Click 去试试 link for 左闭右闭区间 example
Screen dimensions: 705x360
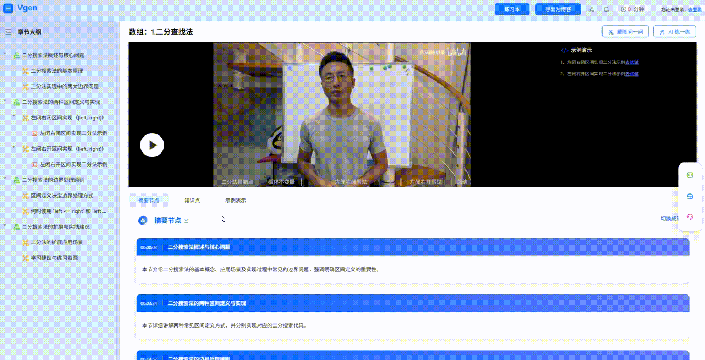point(632,62)
